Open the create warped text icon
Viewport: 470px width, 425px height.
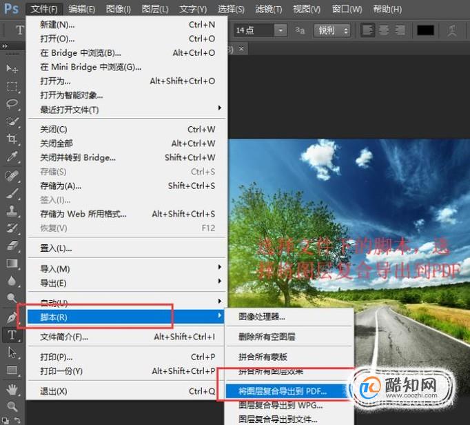(452, 30)
